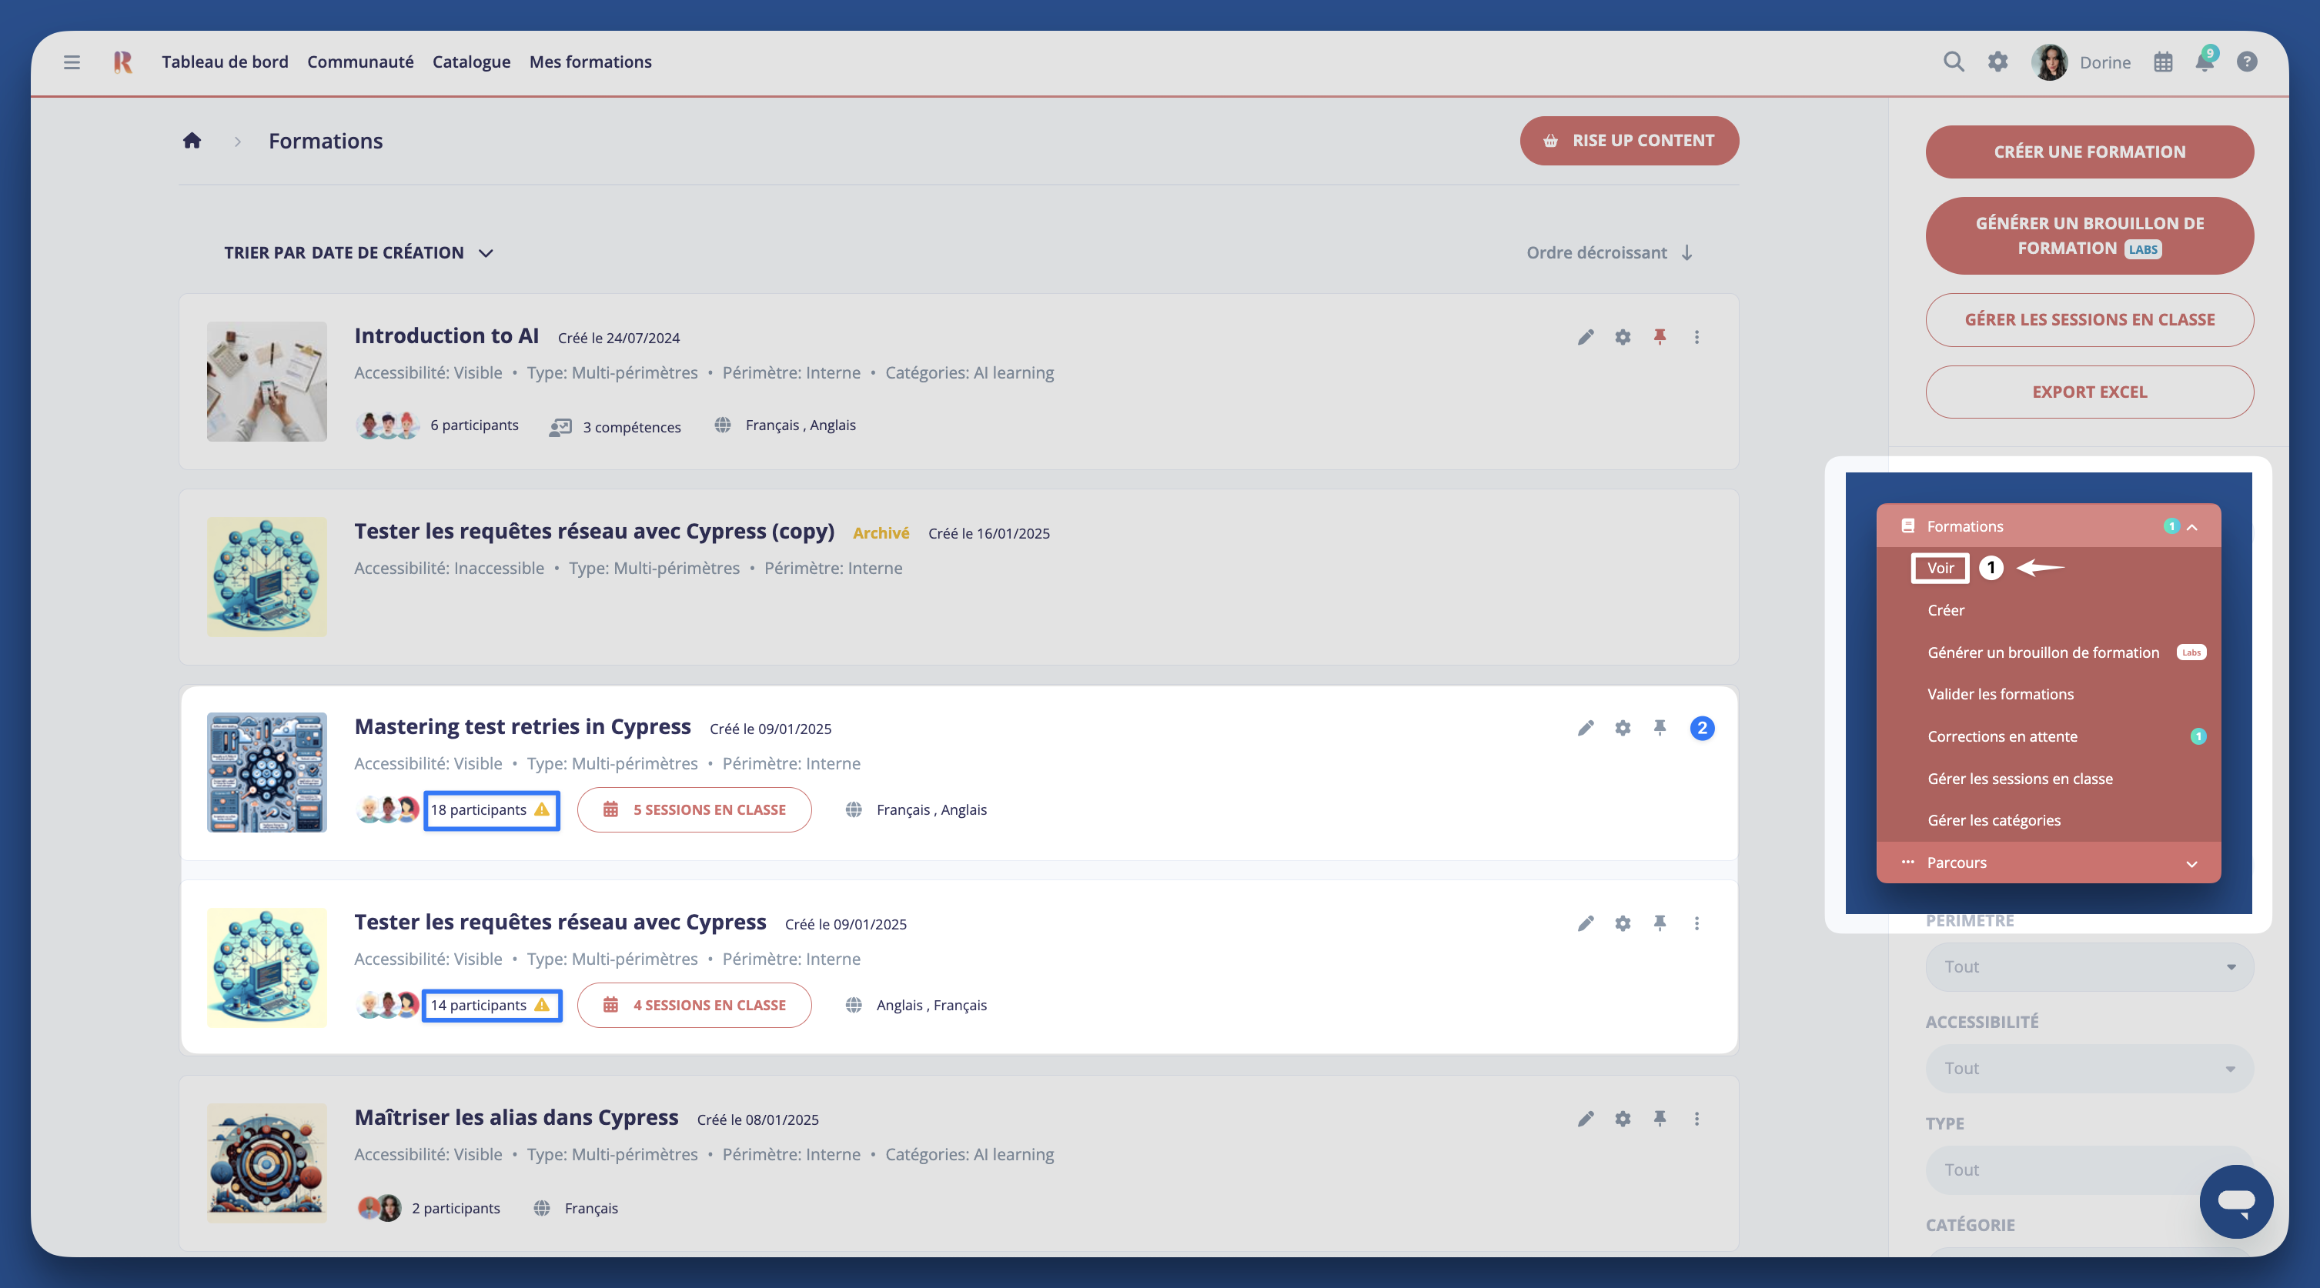
Task: Open Corrections en attente
Action: tap(2002, 736)
